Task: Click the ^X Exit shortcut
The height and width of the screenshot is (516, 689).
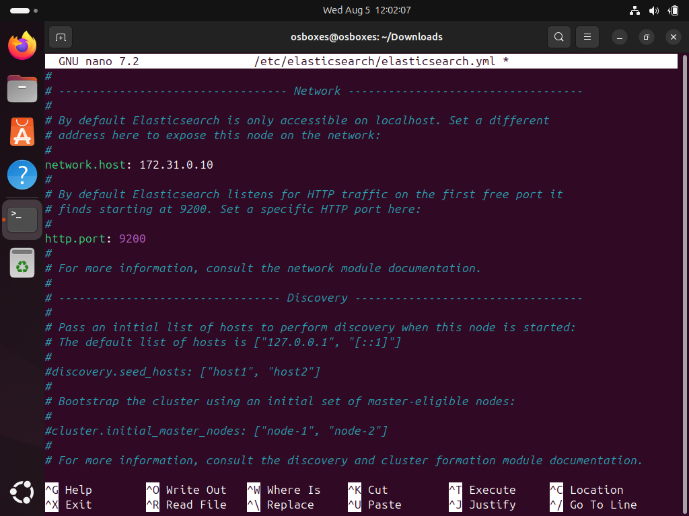Action: [x=69, y=505]
